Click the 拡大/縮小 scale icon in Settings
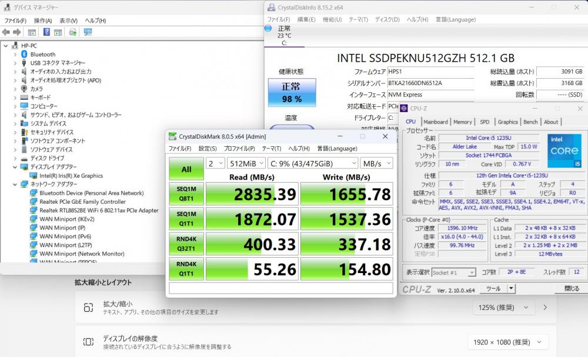Viewport: 588px width, 357px height. [88, 308]
